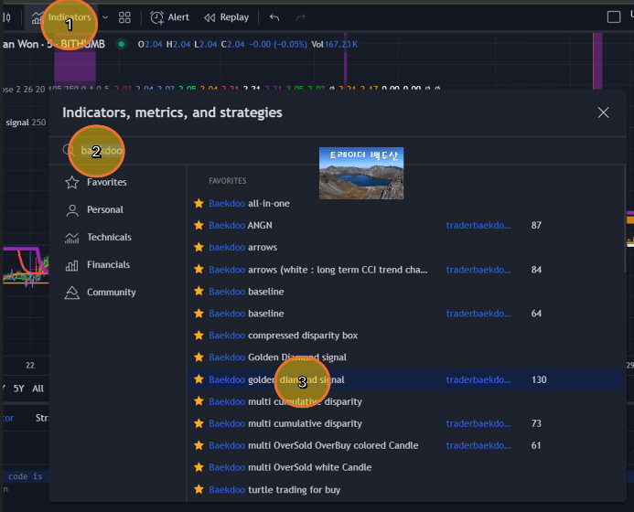Click the undo arrow icon
This screenshot has height=512, width=634.
pos(274,17)
